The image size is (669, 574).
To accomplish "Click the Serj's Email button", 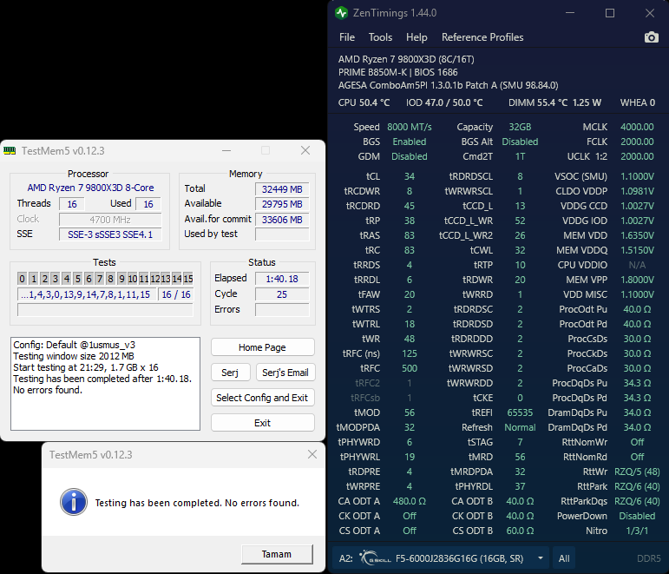I will (x=285, y=373).
